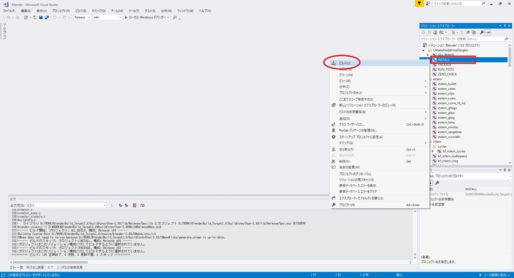Open the x64 platform dropdown
The image size is (514, 278).
click(107, 18)
